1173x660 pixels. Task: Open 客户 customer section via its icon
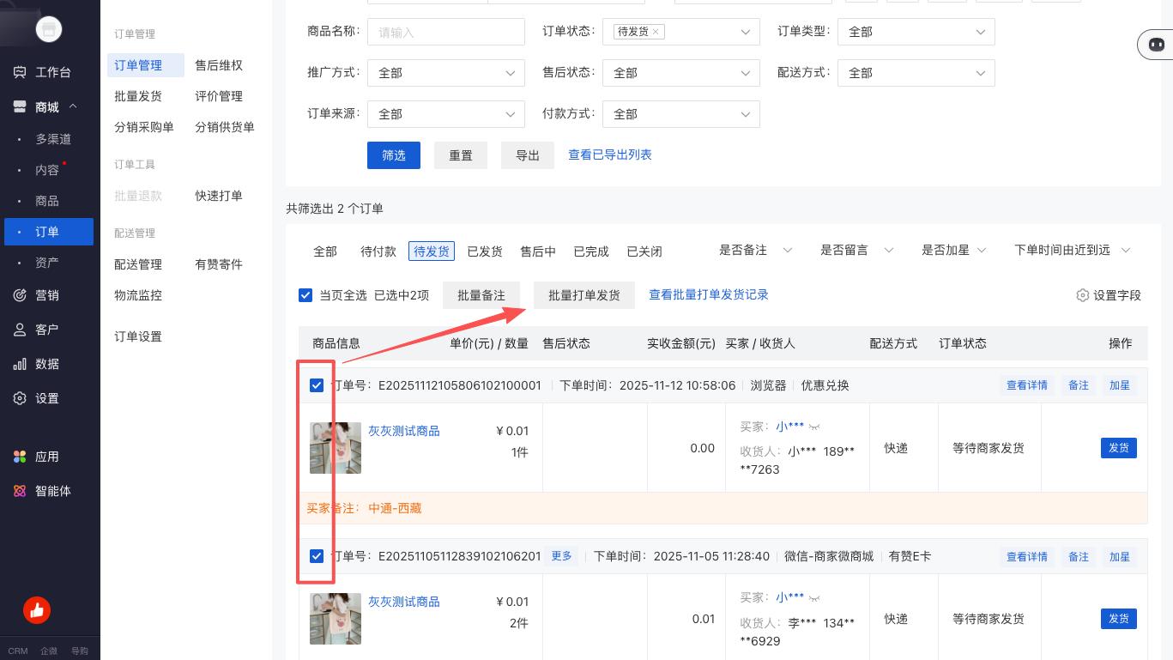(x=20, y=330)
